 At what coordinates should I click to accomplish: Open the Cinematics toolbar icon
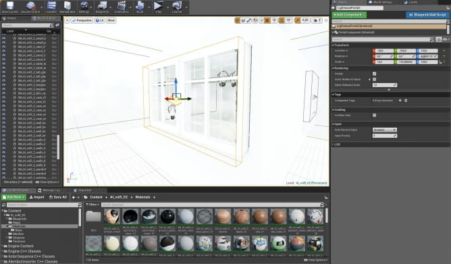coord(122,7)
